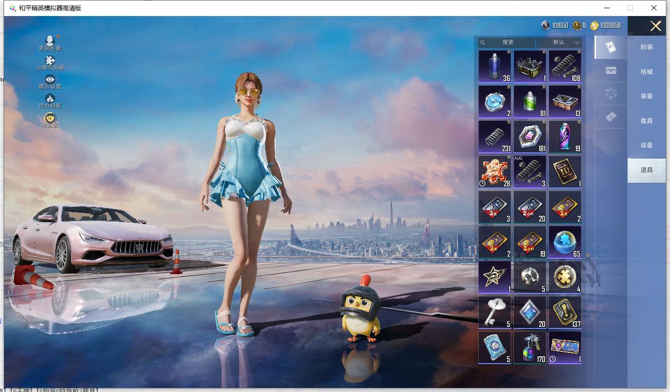670x392 pixels.
Task: Select the hexagon gem item with count 181
Action: click(x=530, y=137)
